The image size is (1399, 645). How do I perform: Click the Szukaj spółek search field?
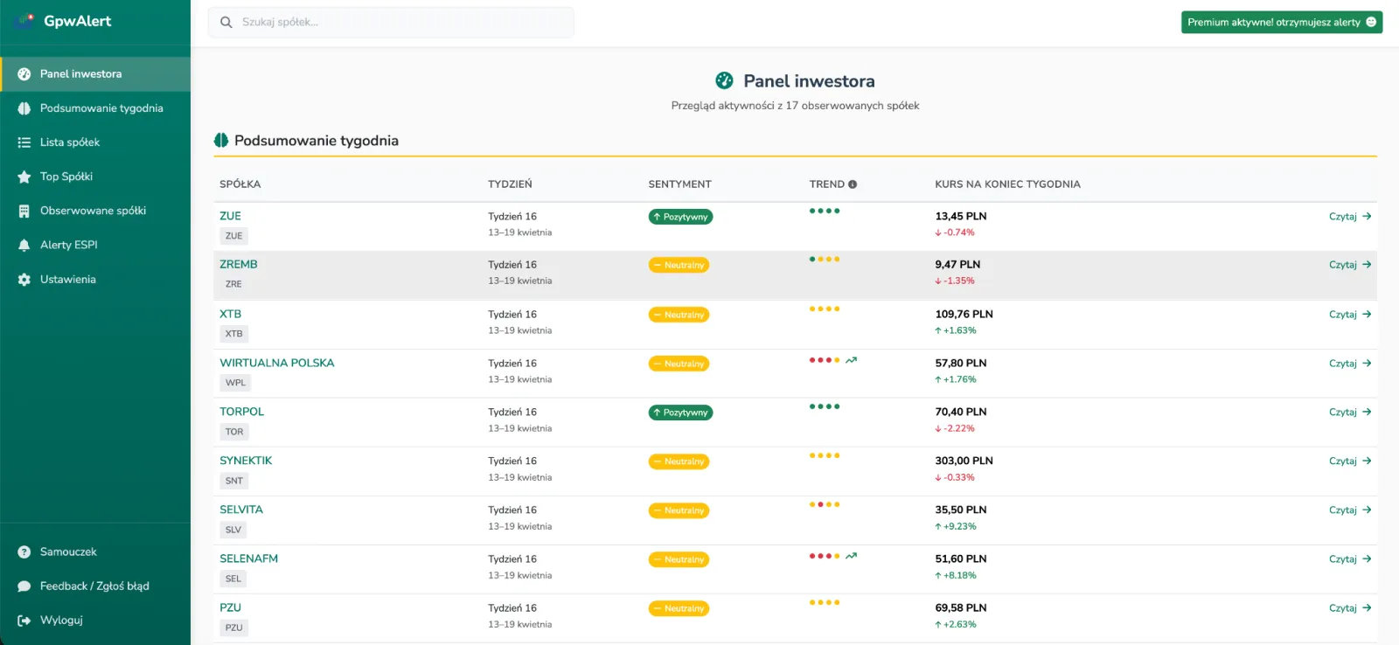click(402, 23)
